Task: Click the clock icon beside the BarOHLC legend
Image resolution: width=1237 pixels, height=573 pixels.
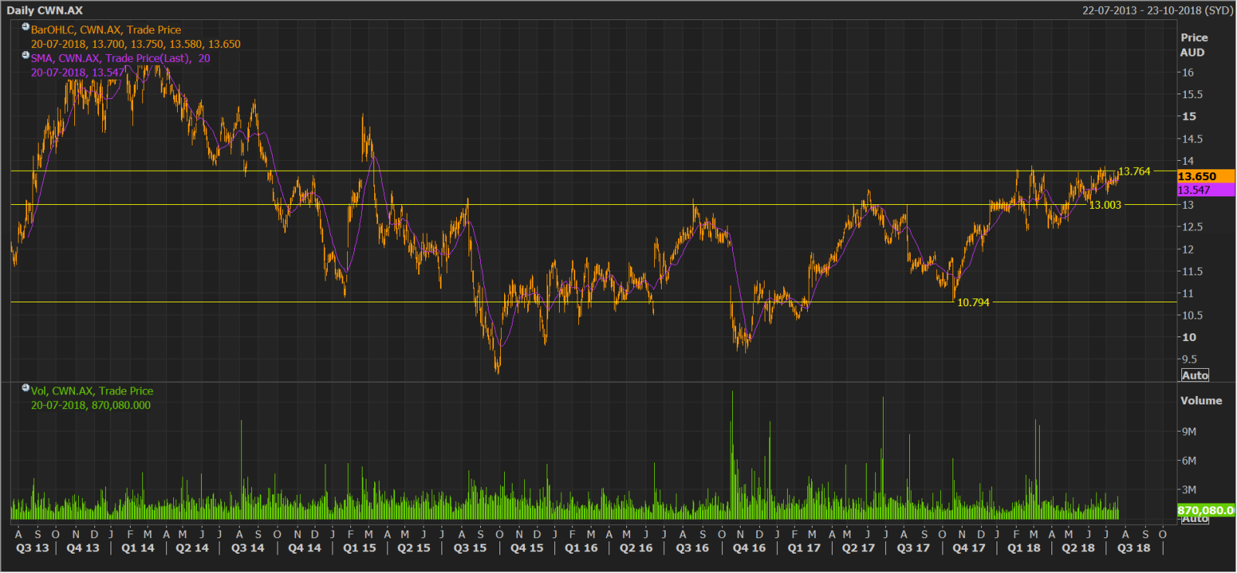Action: [x=26, y=26]
